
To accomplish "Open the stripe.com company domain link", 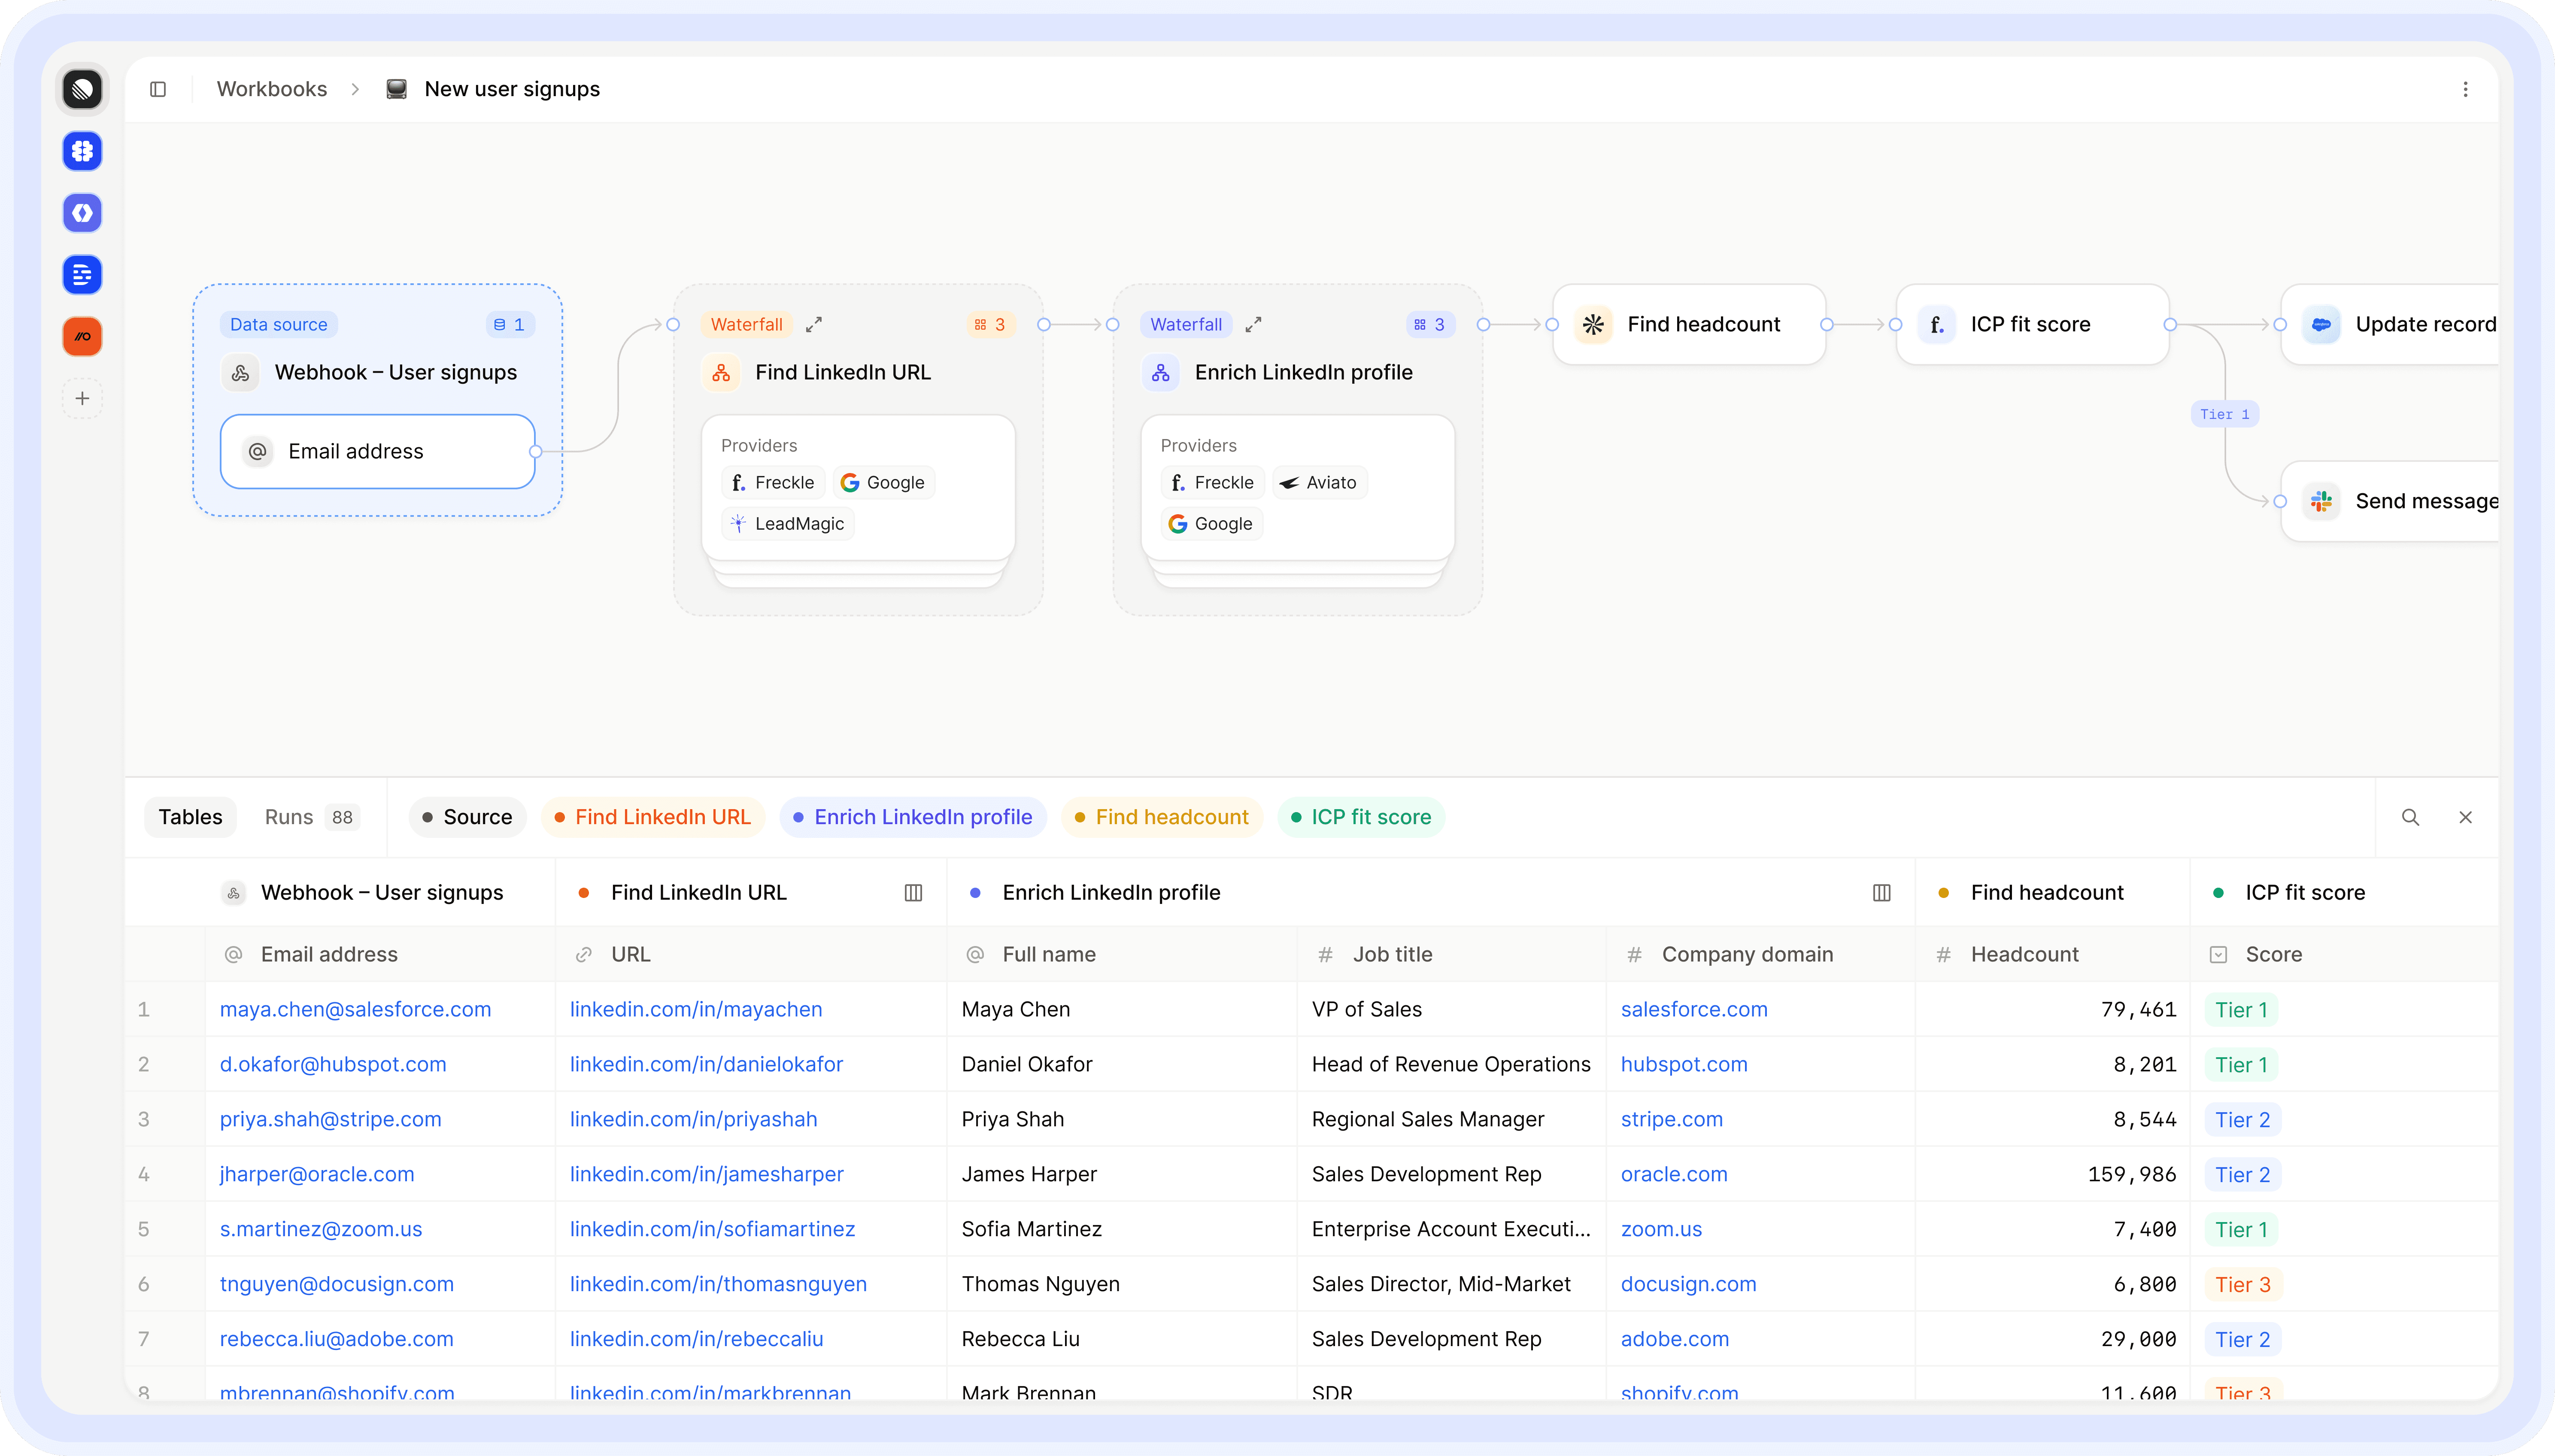I will coord(1672,1119).
